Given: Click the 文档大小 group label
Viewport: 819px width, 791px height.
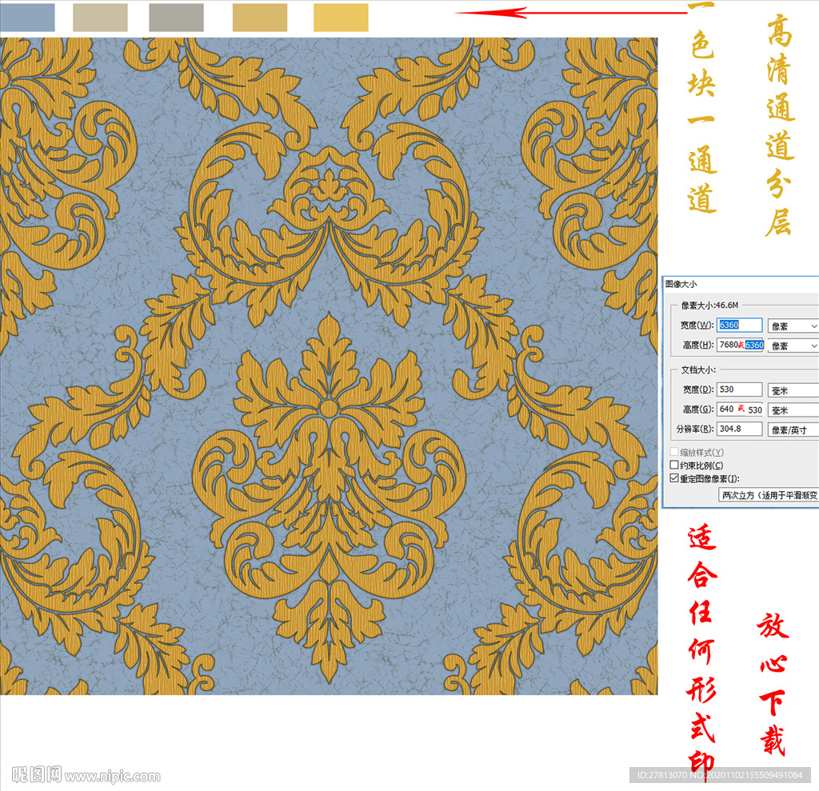Looking at the screenshot, I should [698, 370].
